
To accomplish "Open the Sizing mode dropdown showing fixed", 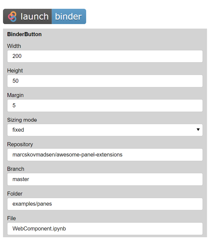I will pyautogui.click(x=105, y=130).
